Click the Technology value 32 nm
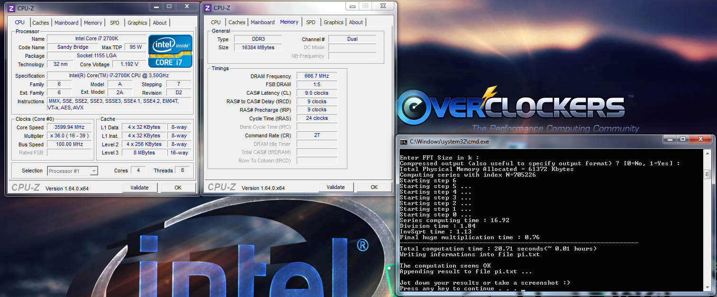Image resolution: width=717 pixels, height=297 pixels. [60, 64]
